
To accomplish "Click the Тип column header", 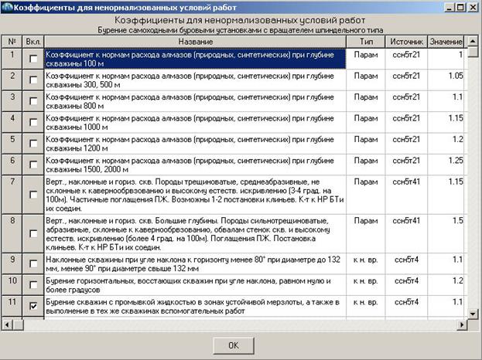I will [x=365, y=42].
